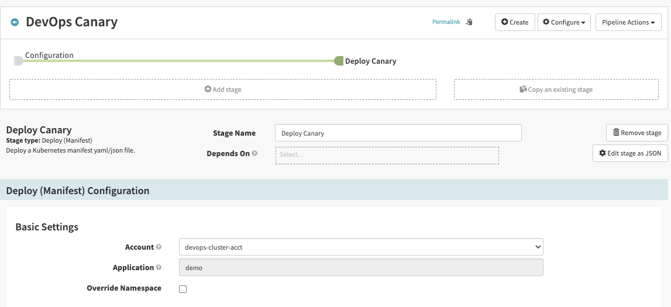This screenshot has height=307, width=671.
Task: Select the Configuration stage marker in the pipeline
Action: [x=18, y=60]
